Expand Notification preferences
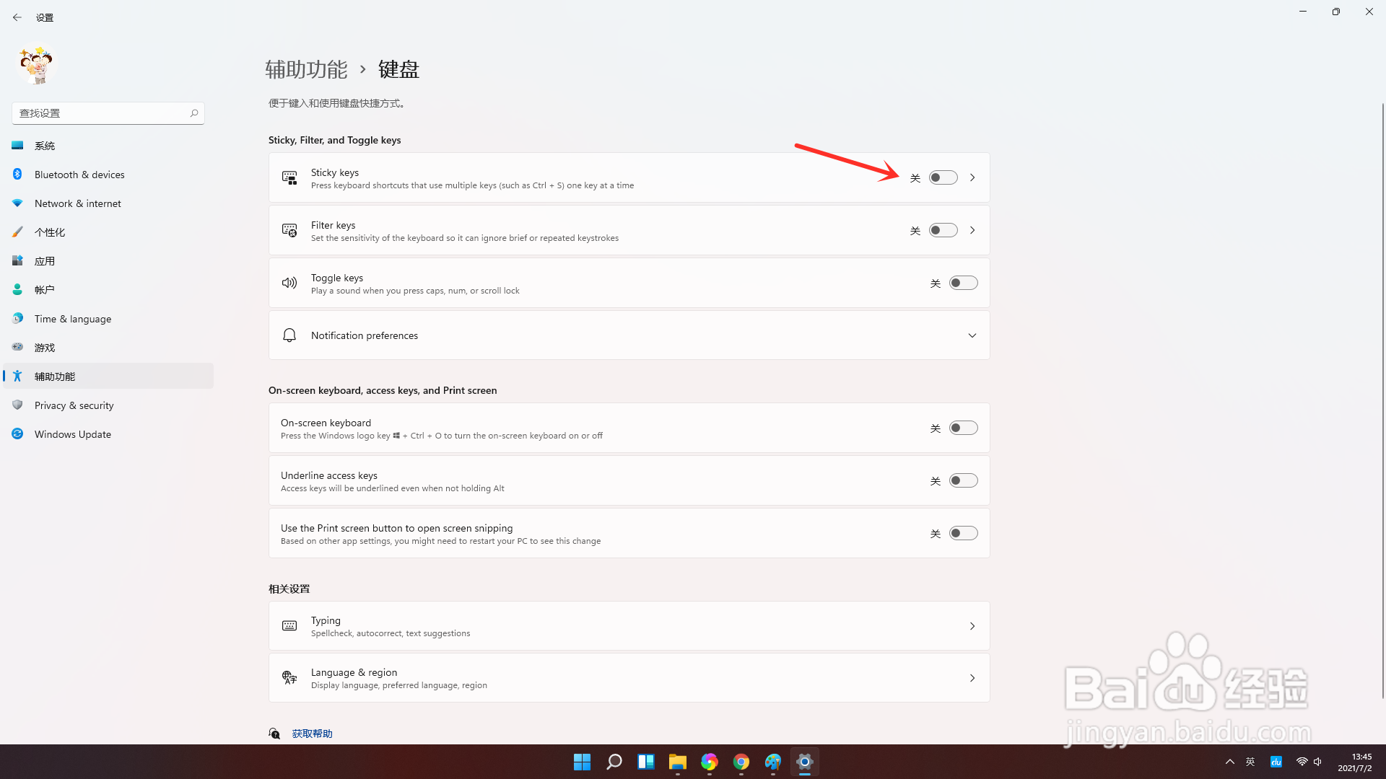Image resolution: width=1386 pixels, height=779 pixels. [x=972, y=335]
